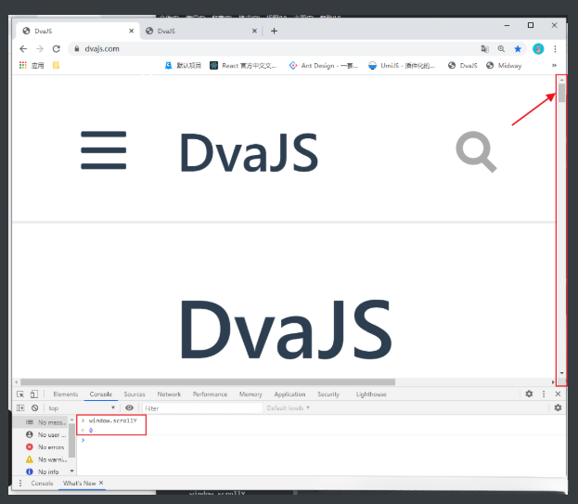
Task: Close the DevTools panel
Action: coord(558,394)
